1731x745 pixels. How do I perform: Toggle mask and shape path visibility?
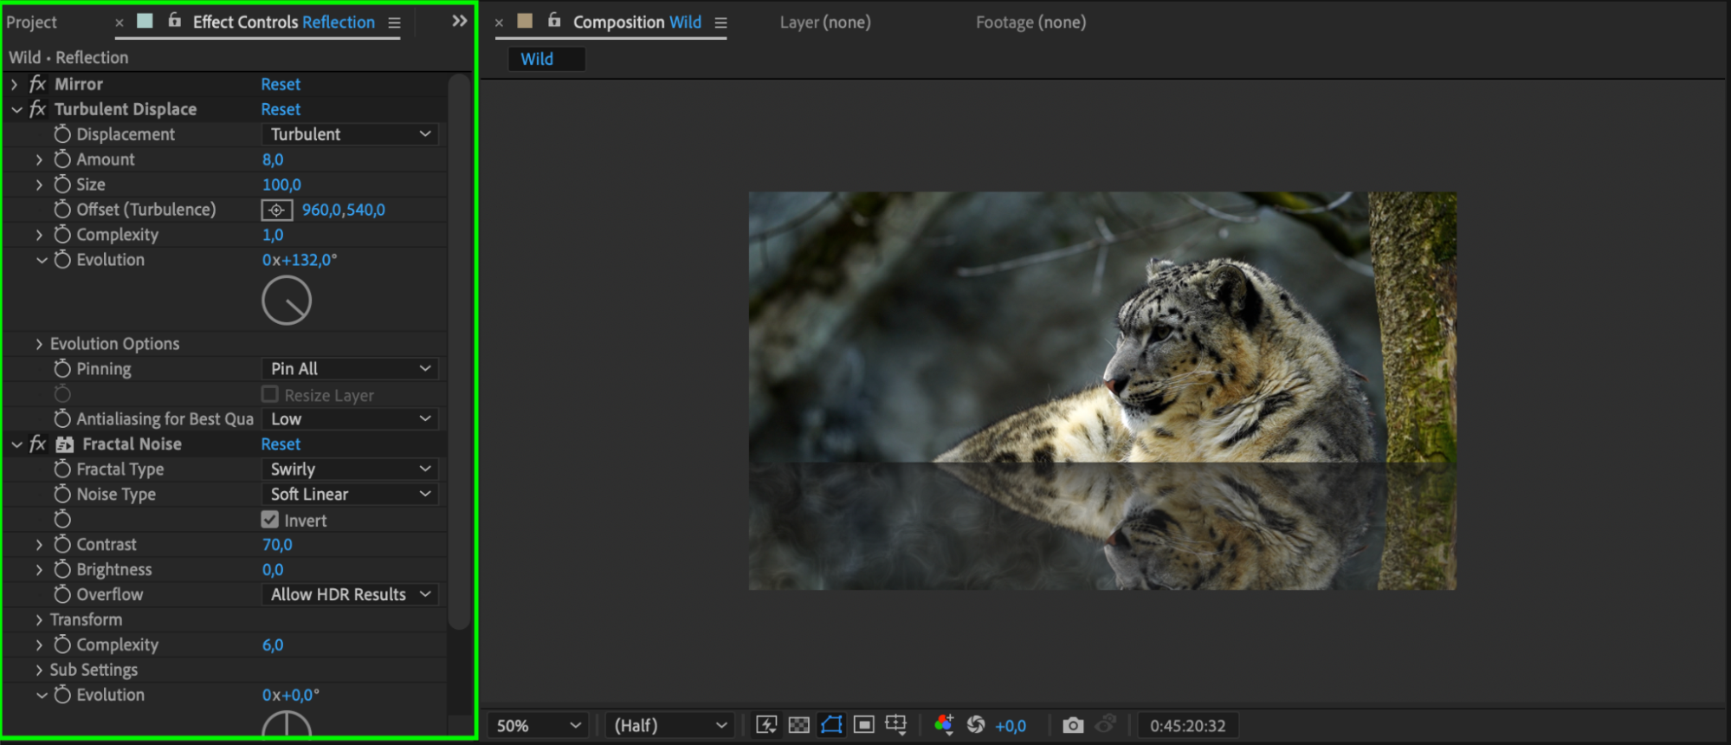tap(831, 725)
